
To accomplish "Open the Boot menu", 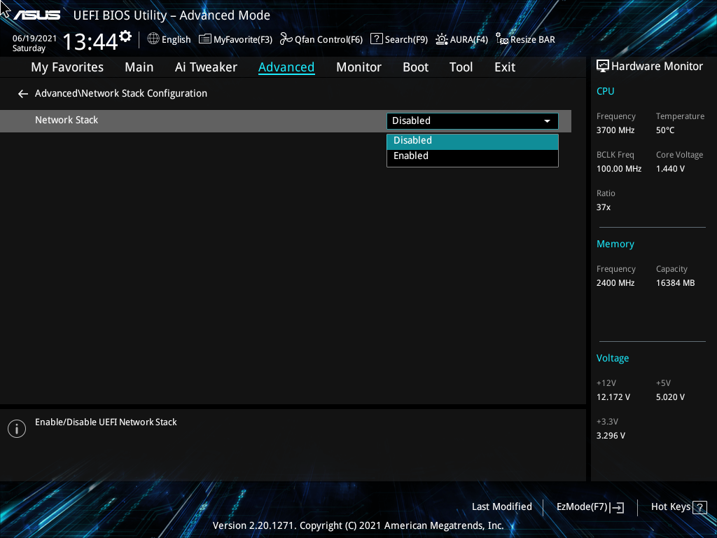I will pos(415,67).
